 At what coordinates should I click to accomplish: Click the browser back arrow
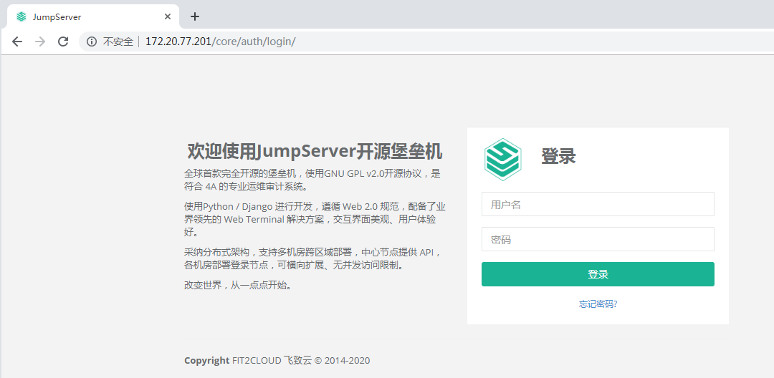click(x=17, y=42)
